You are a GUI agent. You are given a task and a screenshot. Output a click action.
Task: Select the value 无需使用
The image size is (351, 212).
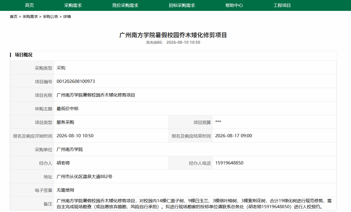click(65, 190)
